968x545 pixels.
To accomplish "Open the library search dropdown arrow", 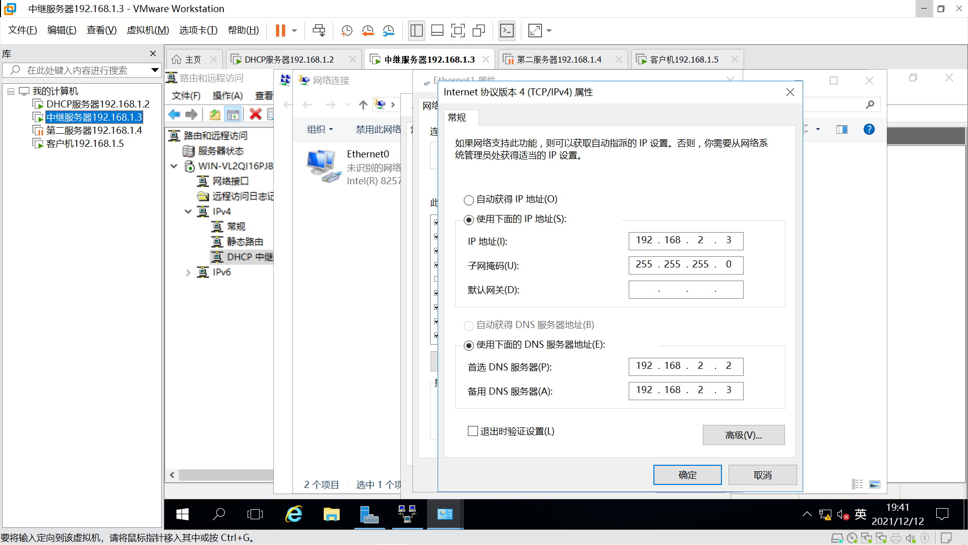I will [155, 70].
